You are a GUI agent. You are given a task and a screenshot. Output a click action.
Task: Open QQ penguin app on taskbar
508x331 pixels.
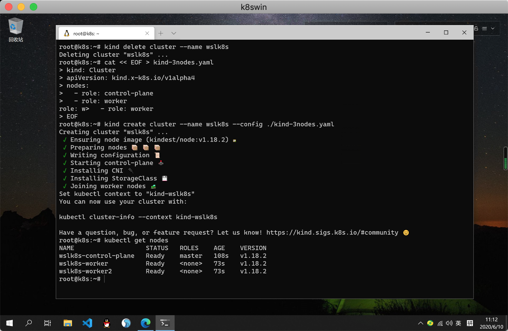107,323
